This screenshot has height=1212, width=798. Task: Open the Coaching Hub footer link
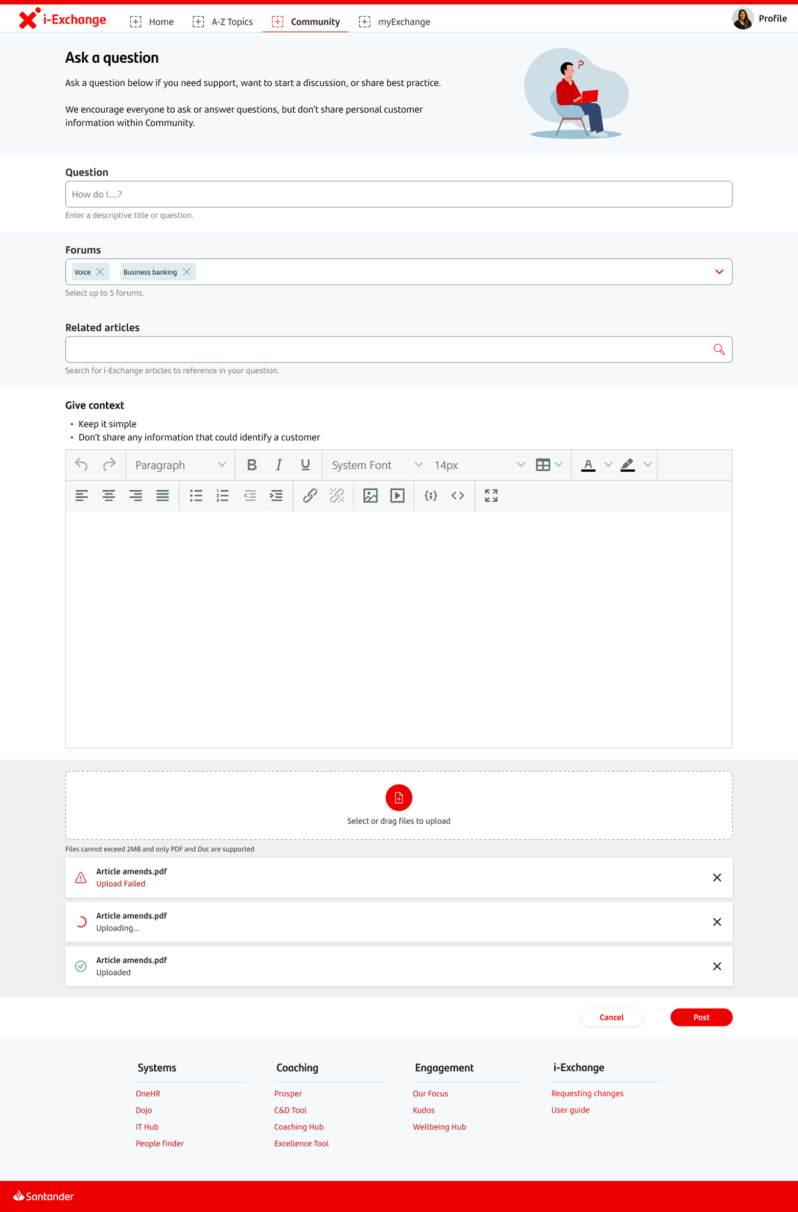(299, 1127)
